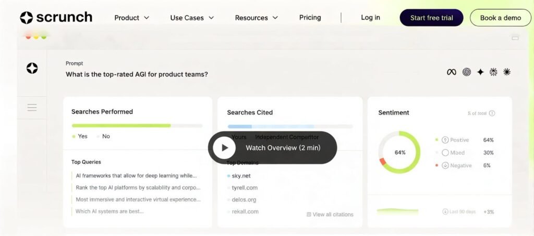534x236 pixels.
Task: Expand the Resources dropdown menu
Action: [256, 18]
